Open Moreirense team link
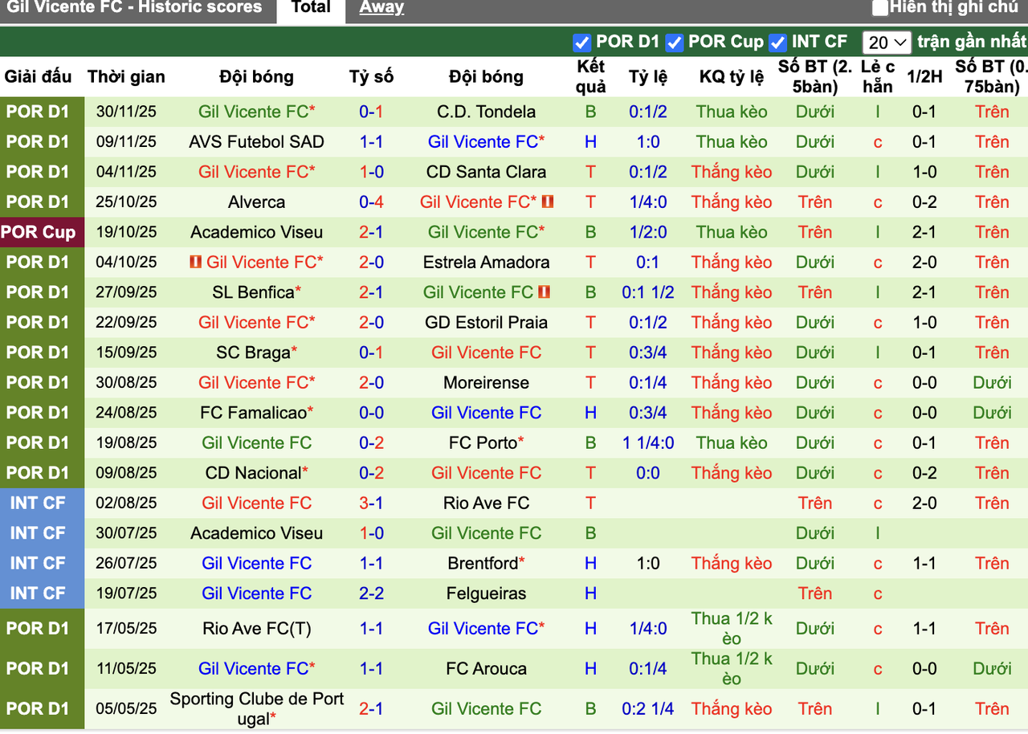This screenshot has width=1028, height=734. click(x=486, y=383)
